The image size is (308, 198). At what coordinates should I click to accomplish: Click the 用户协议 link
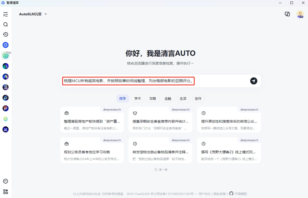[x=205, y=194]
